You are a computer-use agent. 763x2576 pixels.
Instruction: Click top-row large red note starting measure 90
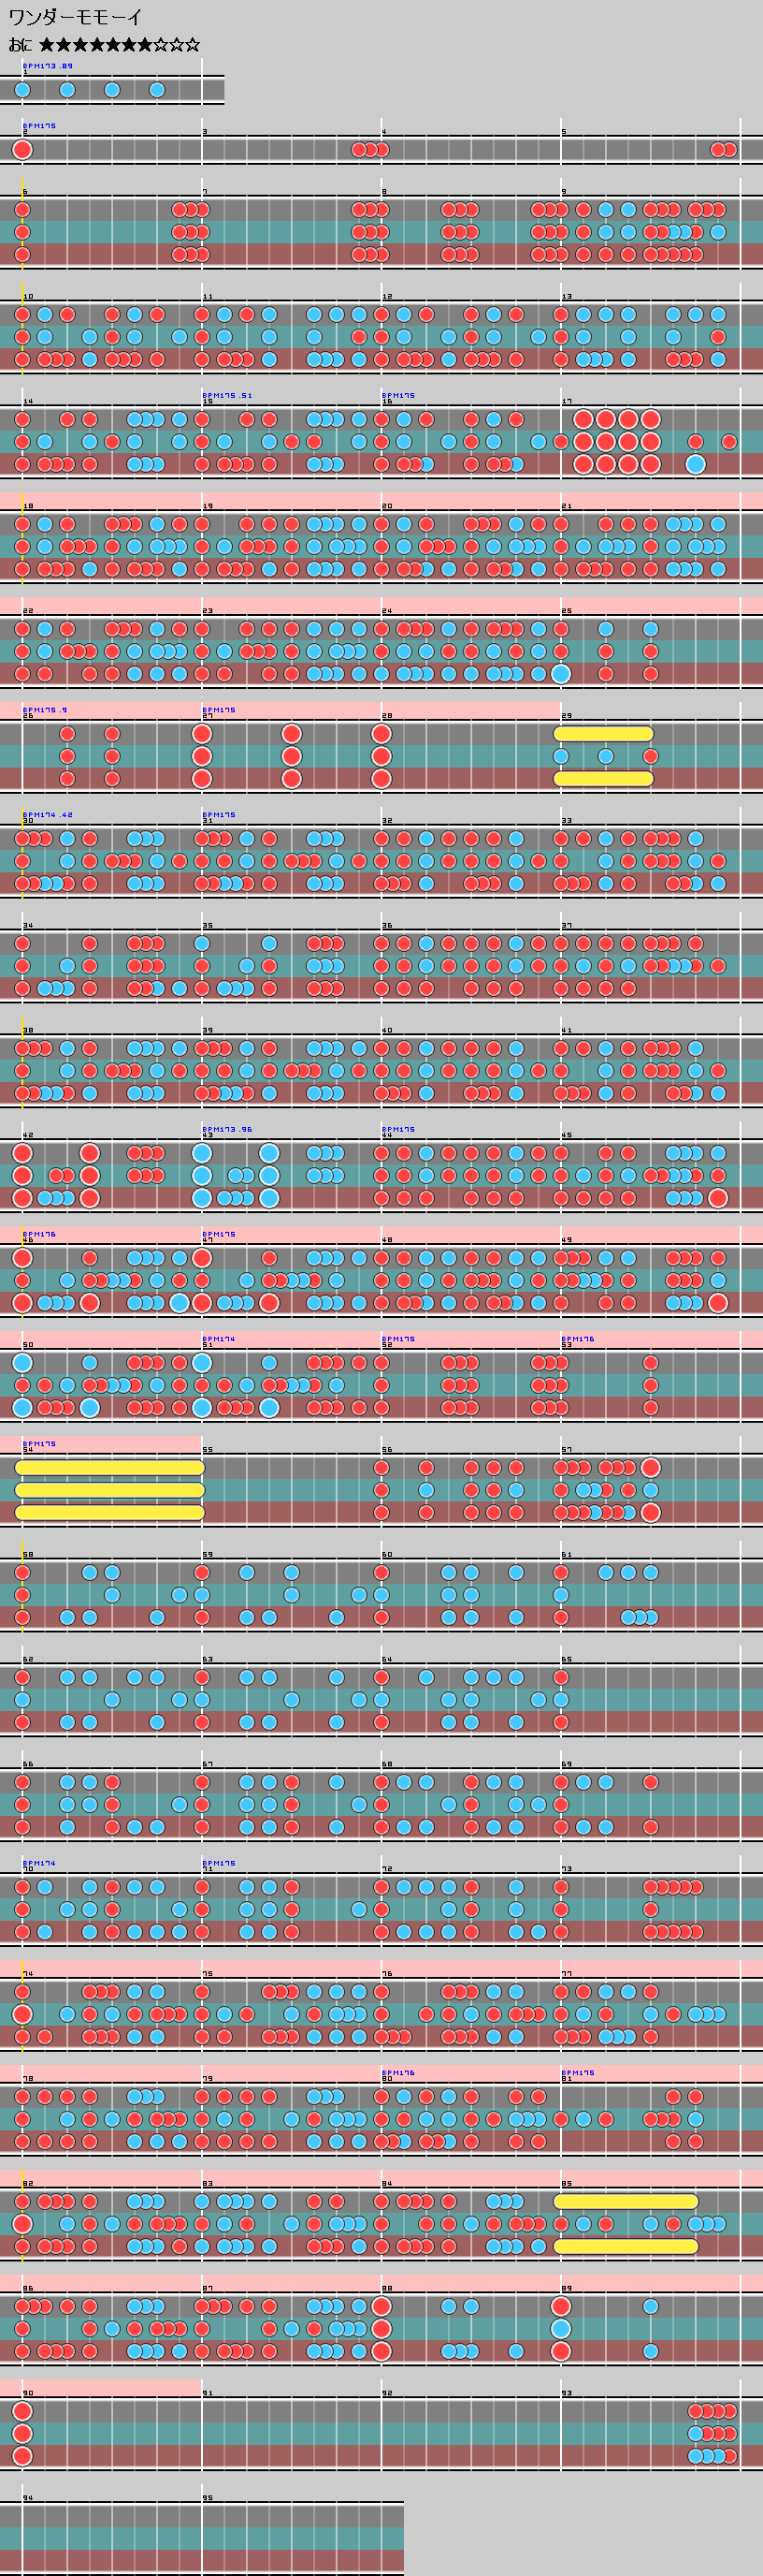click(x=22, y=2411)
